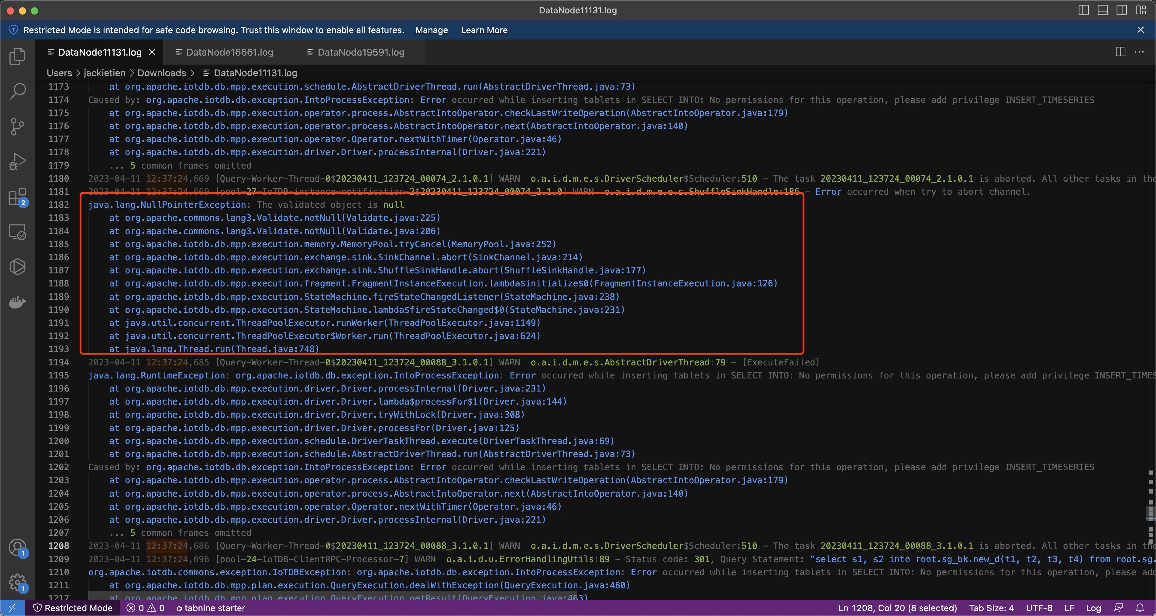The width and height of the screenshot is (1156, 616).
Task: Open Run and Debug view
Action: (17, 162)
